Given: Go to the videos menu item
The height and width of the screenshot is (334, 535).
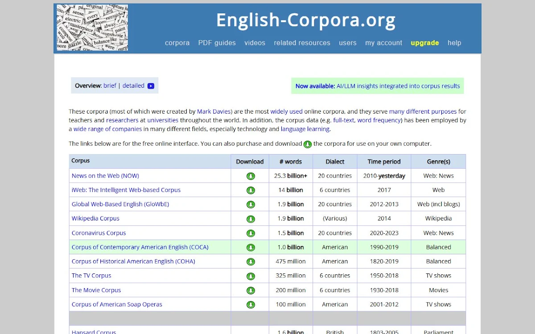Looking at the screenshot, I should coord(255,43).
